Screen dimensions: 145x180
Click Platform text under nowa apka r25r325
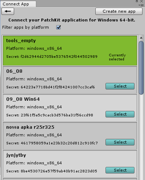click(34, 135)
